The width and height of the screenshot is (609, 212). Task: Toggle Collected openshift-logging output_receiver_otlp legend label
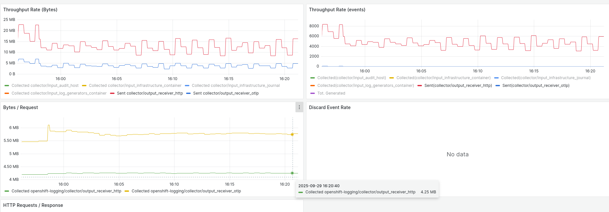tap(186, 191)
